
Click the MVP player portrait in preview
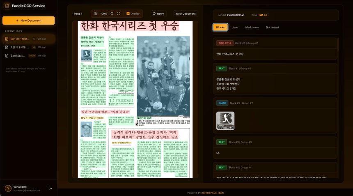(x=87, y=129)
